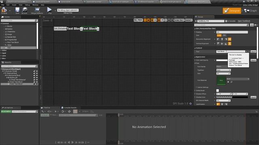Save the widget asset
This screenshot has height=145, width=259.
17,10
